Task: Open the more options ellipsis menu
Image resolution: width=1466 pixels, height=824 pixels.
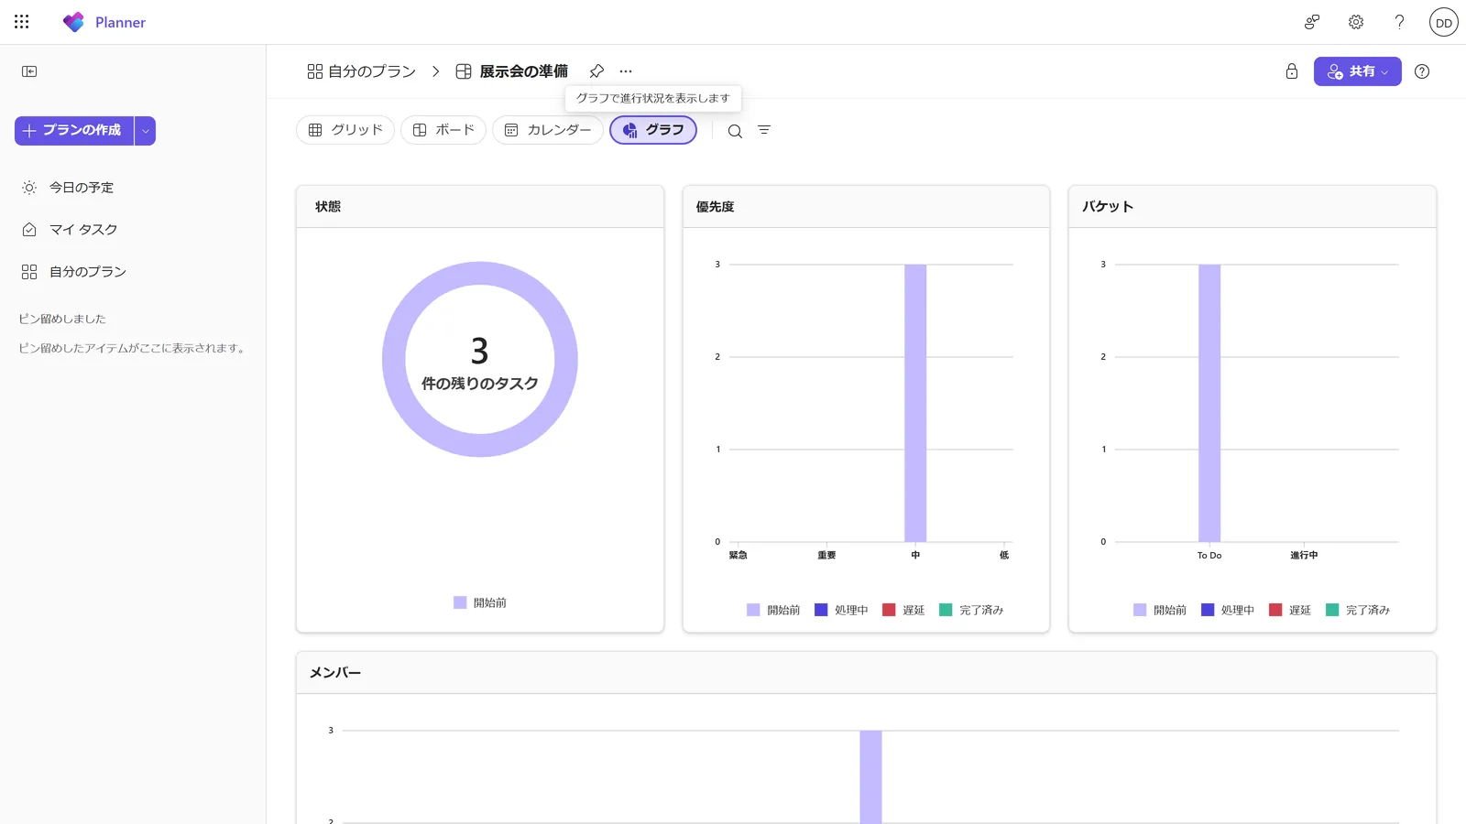Action: tap(626, 71)
